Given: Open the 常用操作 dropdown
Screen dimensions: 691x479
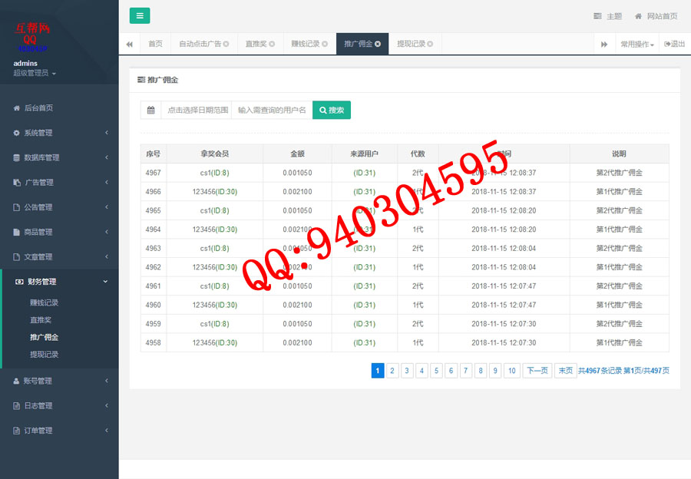Looking at the screenshot, I should (x=636, y=45).
